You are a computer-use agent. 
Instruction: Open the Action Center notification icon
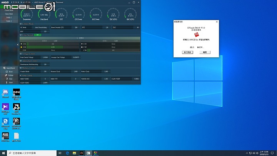tap(272, 153)
